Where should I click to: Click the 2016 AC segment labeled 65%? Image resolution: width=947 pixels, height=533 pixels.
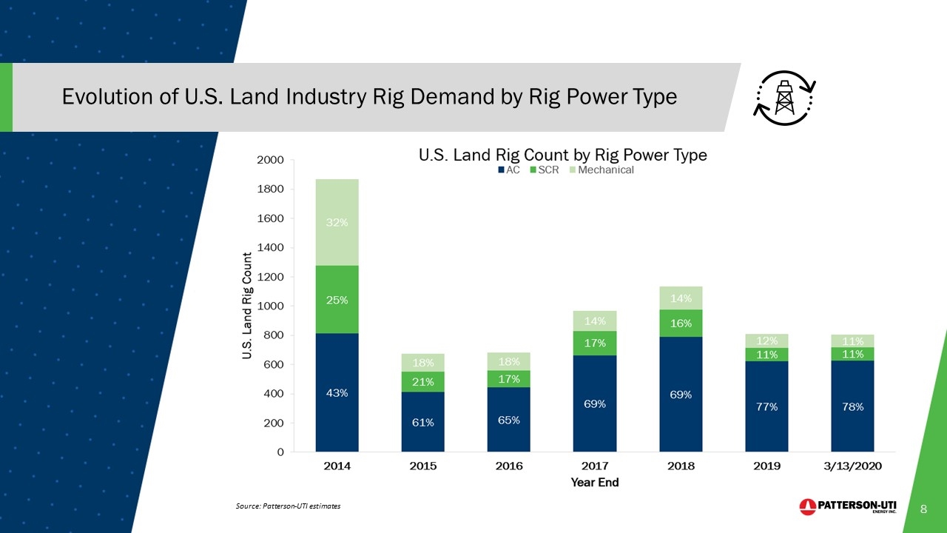[509, 419]
